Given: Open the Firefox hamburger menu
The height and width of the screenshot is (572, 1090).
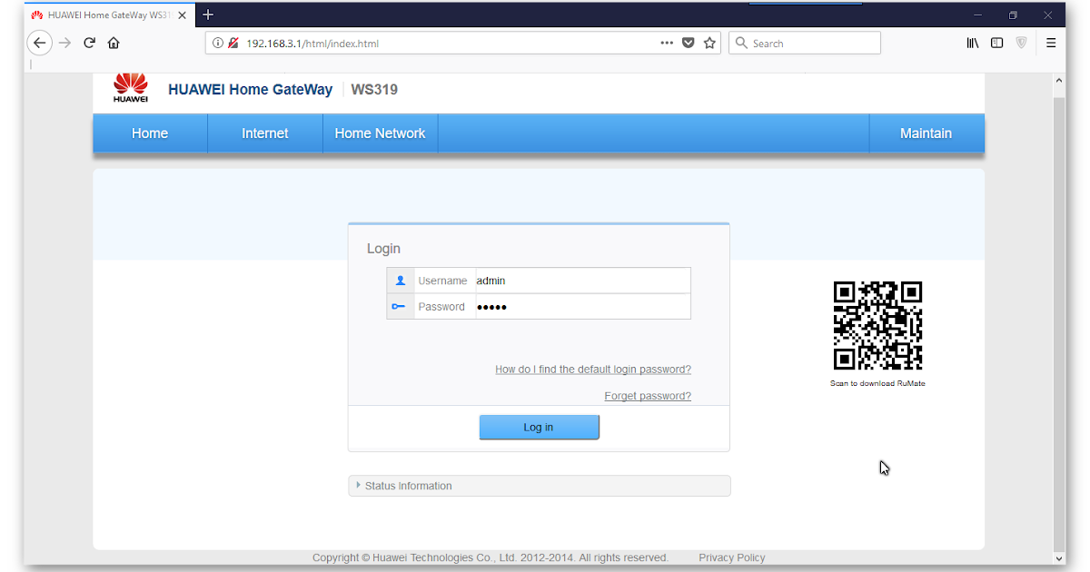Looking at the screenshot, I should coord(1051,43).
